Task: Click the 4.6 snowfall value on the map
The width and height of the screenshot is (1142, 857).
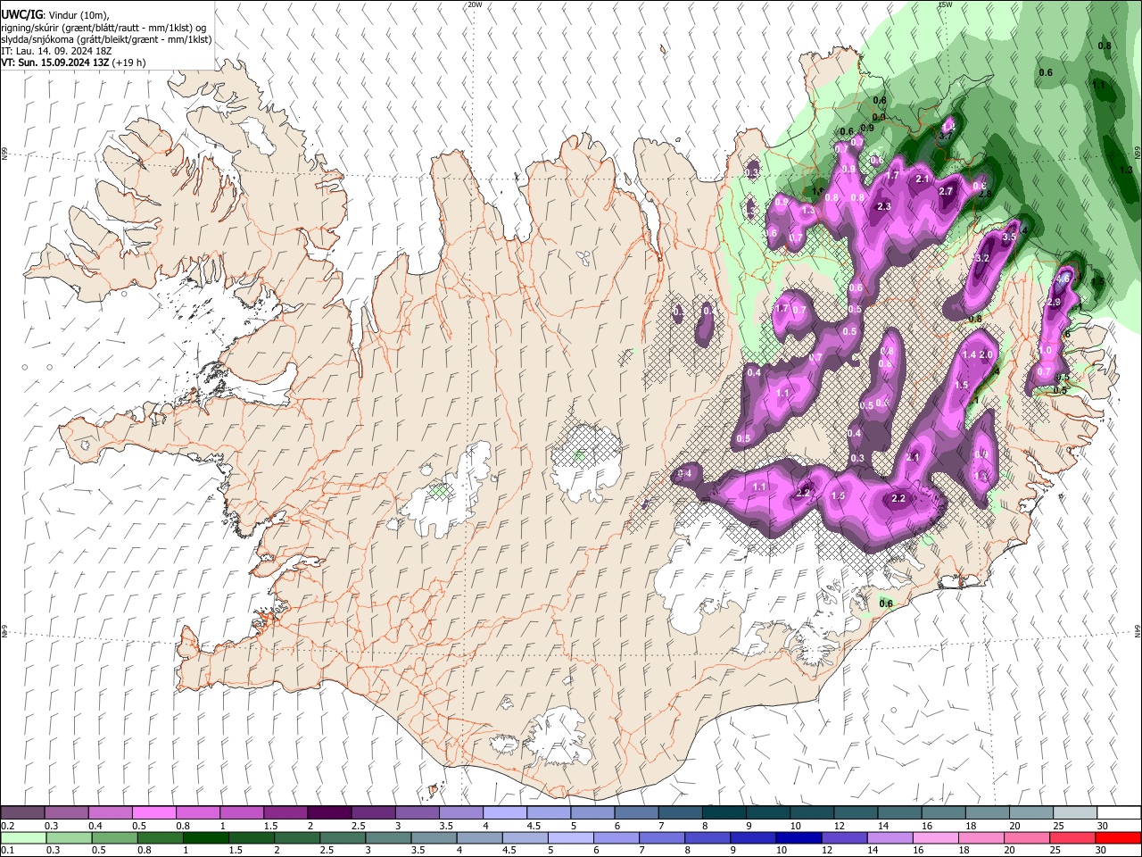Action: tap(1063, 279)
